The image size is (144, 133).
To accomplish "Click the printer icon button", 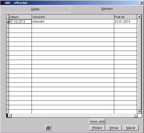I will tap(48, 128).
